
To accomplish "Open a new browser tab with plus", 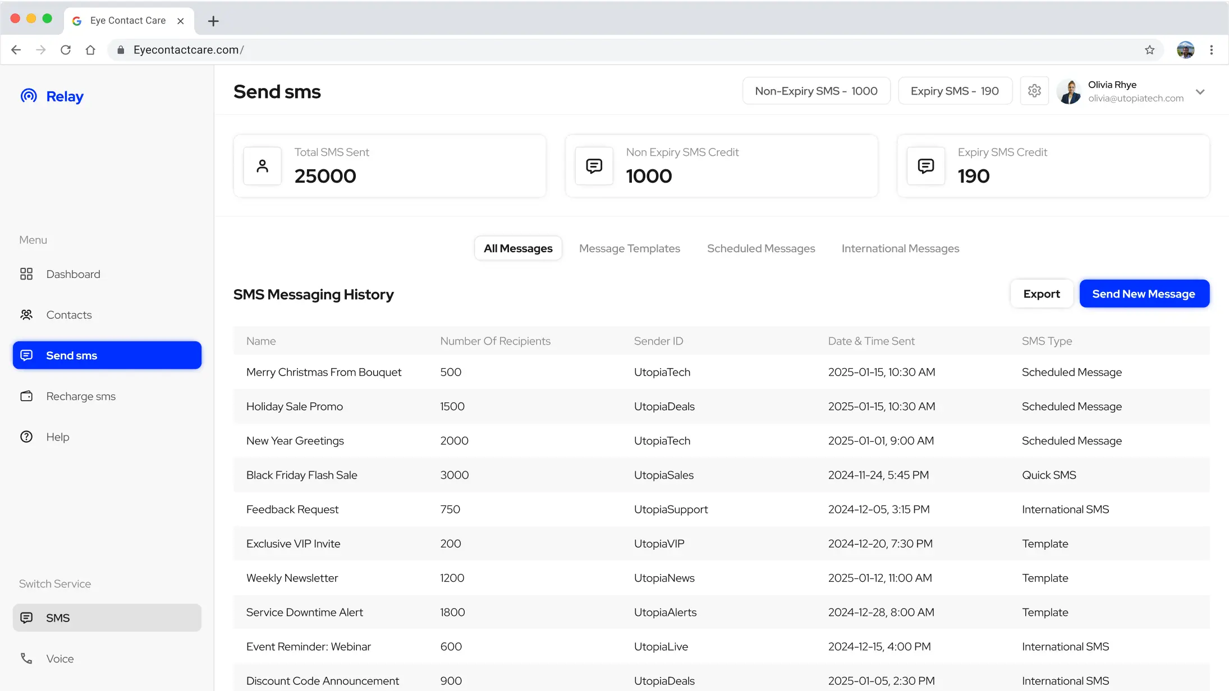I will [x=213, y=21].
